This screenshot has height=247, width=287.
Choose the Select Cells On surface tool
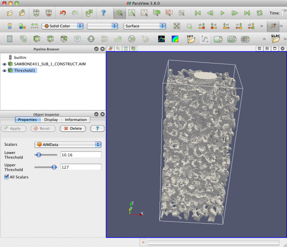132,13
